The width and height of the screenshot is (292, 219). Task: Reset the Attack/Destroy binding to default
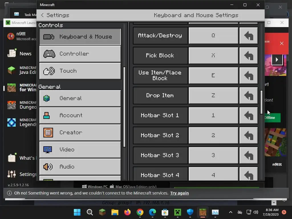point(249,36)
